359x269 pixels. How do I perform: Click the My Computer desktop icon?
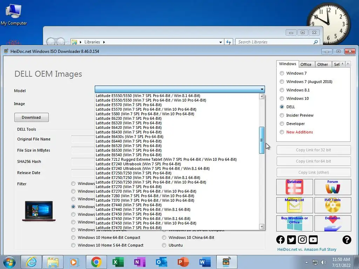[14, 14]
